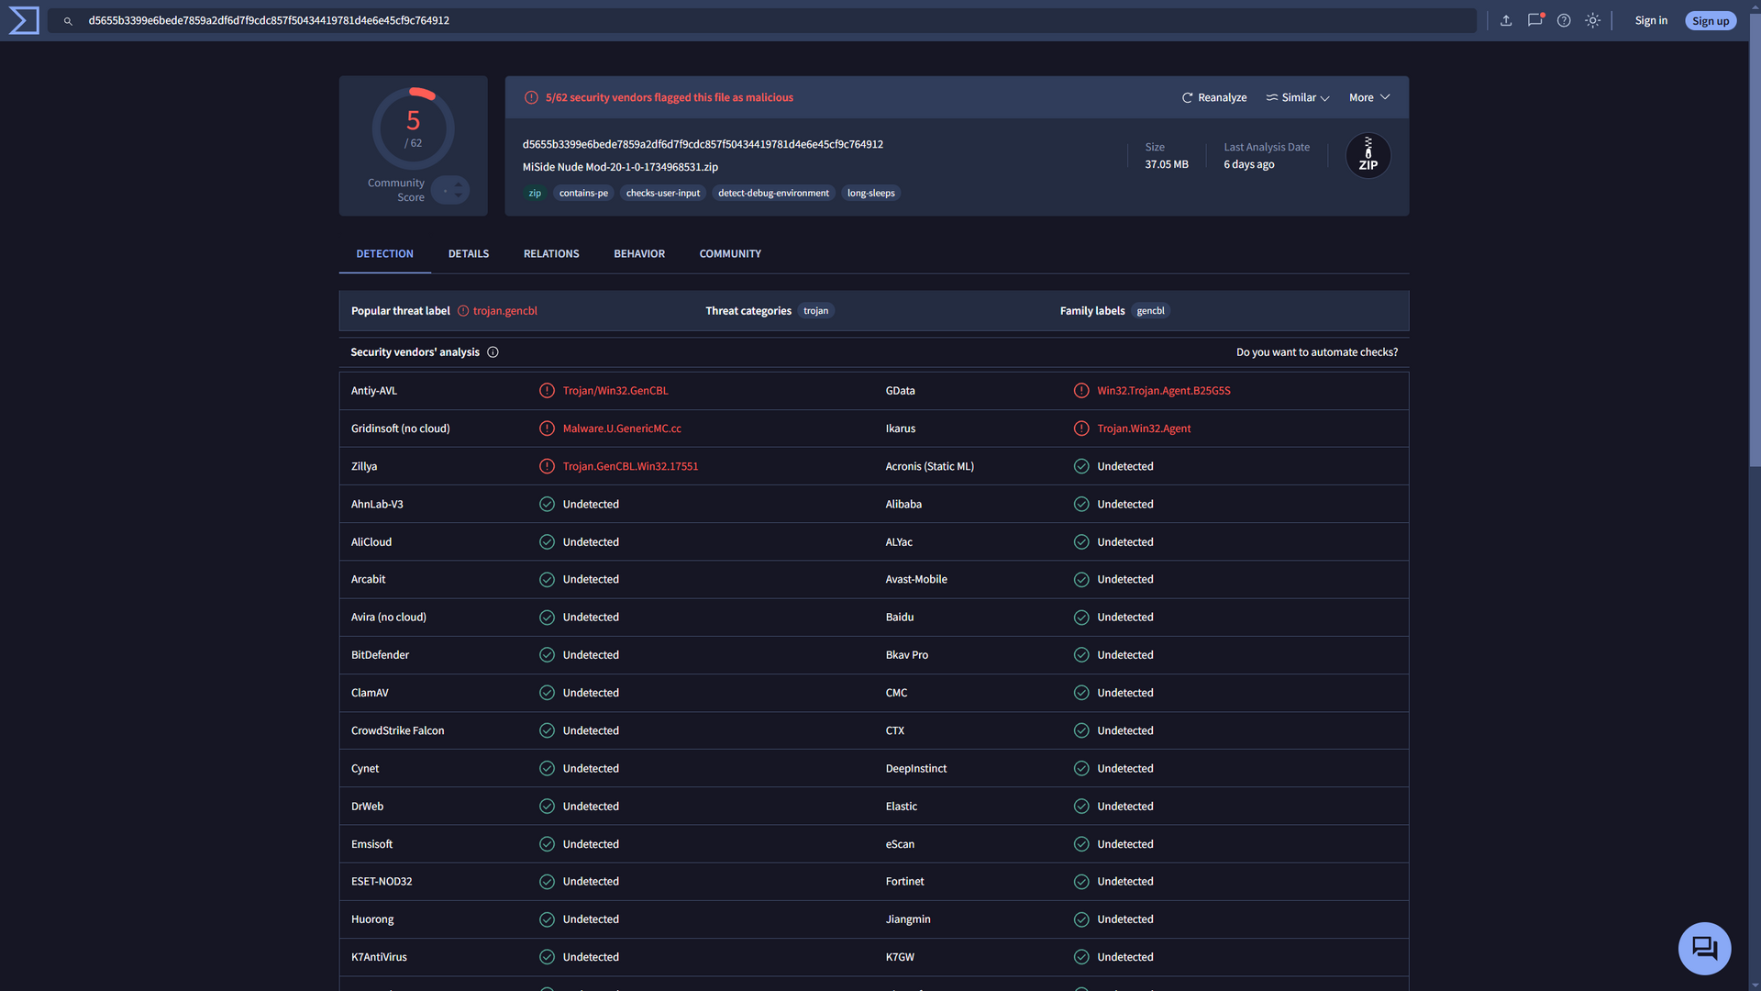The width and height of the screenshot is (1761, 991).
Task: Click Sign in link
Action: tap(1651, 21)
